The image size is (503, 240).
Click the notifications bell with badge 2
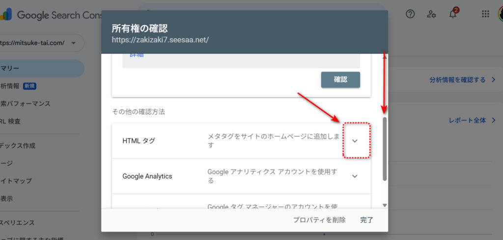453,14
